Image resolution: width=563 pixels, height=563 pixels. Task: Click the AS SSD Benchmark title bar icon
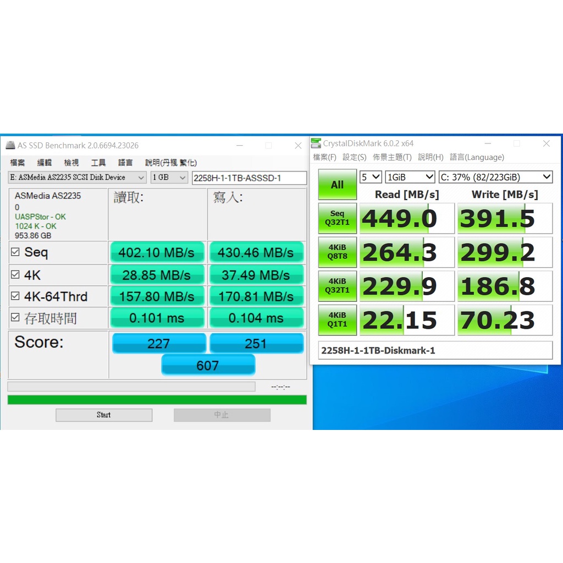10,146
